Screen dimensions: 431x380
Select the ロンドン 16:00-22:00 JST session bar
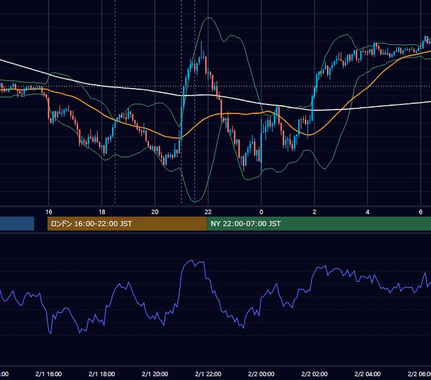point(127,224)
